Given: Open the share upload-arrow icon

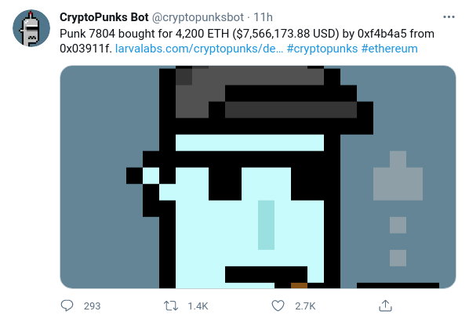Looking at the screenshot, I should (385, 306).
